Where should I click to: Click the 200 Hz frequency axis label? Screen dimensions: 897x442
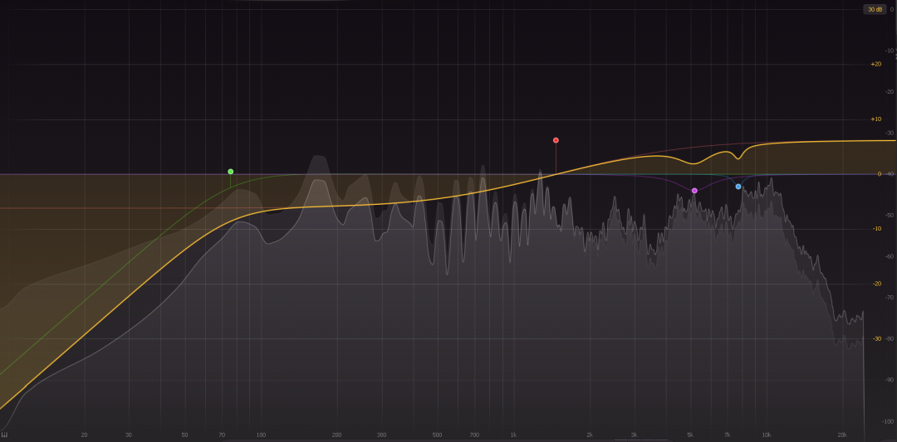click(x=336, y=435)
